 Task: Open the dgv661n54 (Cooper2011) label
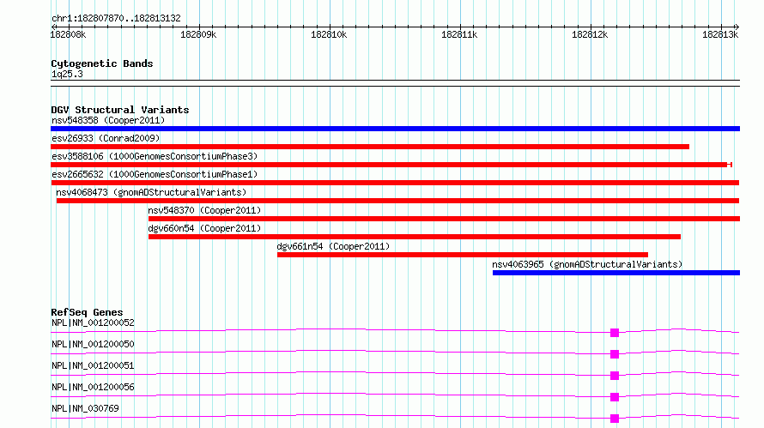tap(333, 246)
